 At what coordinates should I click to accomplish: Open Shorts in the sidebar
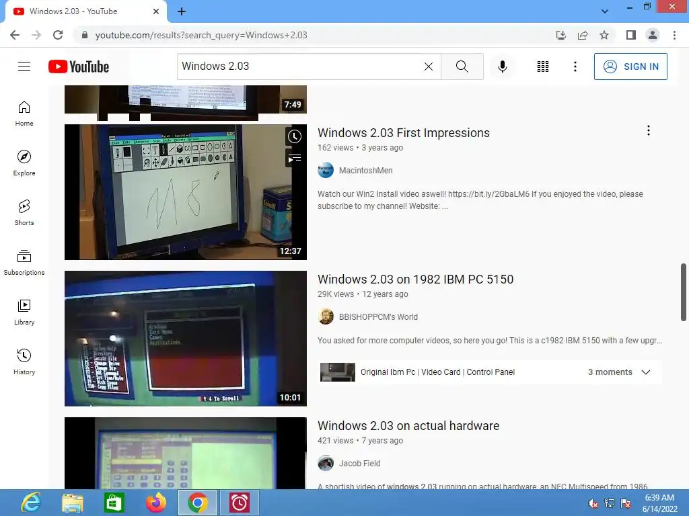tap(24, 213)
